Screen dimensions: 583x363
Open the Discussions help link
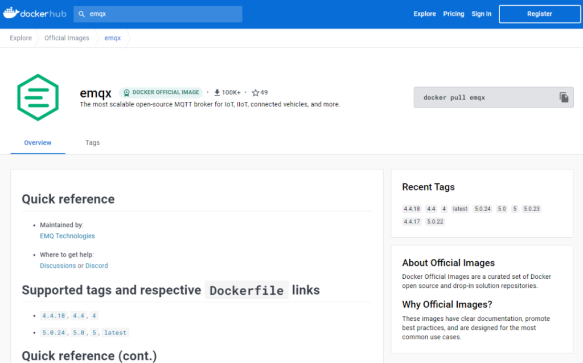tap(58, 266)
